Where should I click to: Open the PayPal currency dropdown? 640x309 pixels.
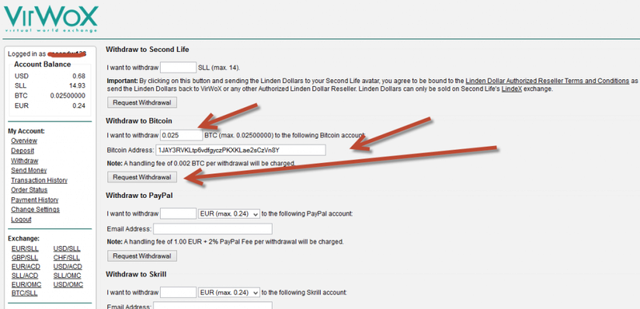[229, 214]
